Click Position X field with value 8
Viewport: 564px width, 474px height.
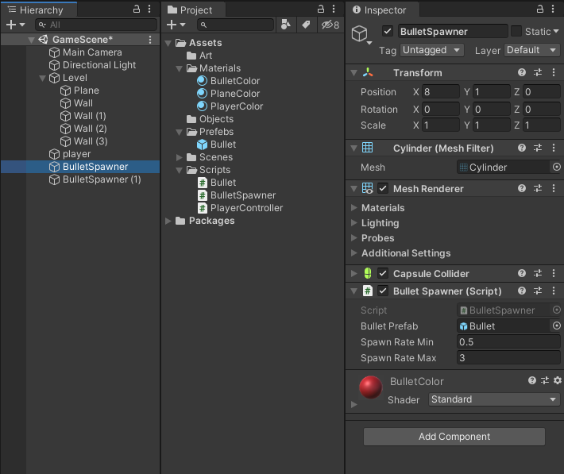[x=441, y=92]
